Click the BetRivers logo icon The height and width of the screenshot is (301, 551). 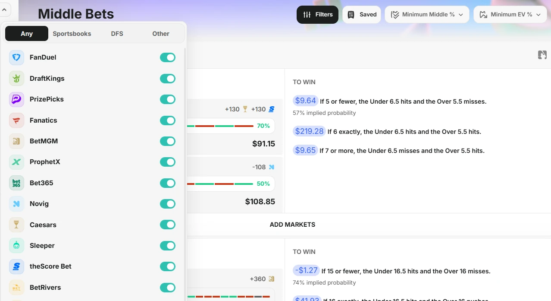(16, 288)
